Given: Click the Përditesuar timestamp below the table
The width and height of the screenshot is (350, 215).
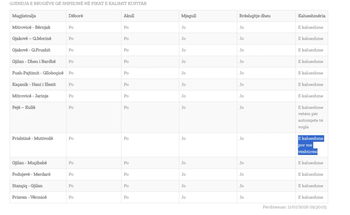Looking at the screenshot, I should pyautogui.click(x=295, y=207).
